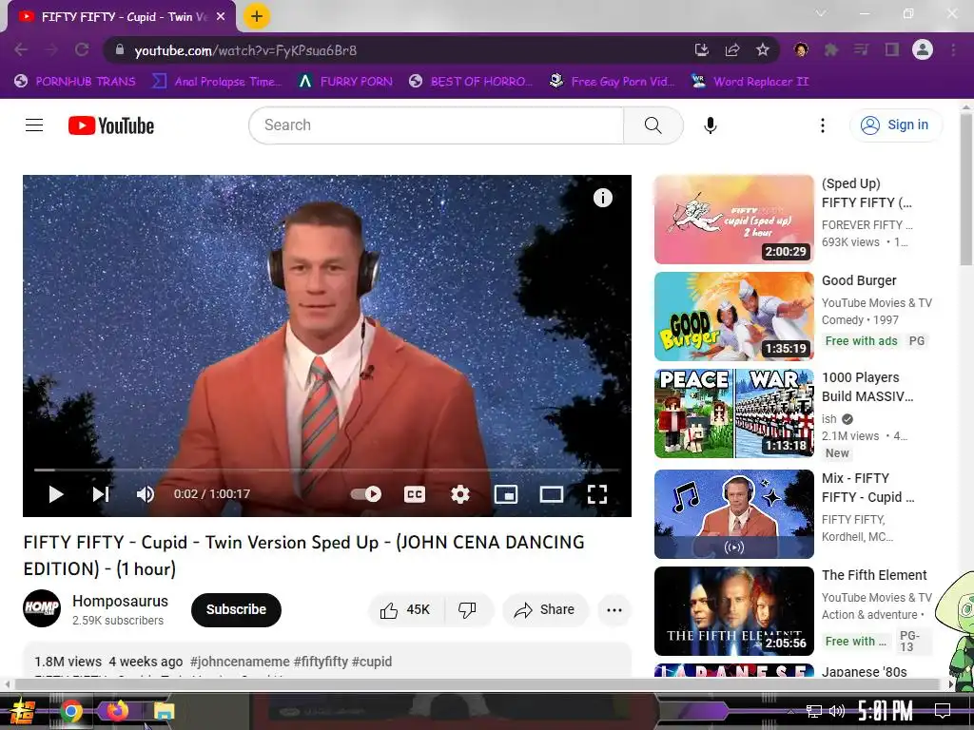The width and height of the screenshot is (974, 730).
Task: Open media controls in toolbar
Action: point(862,49)
